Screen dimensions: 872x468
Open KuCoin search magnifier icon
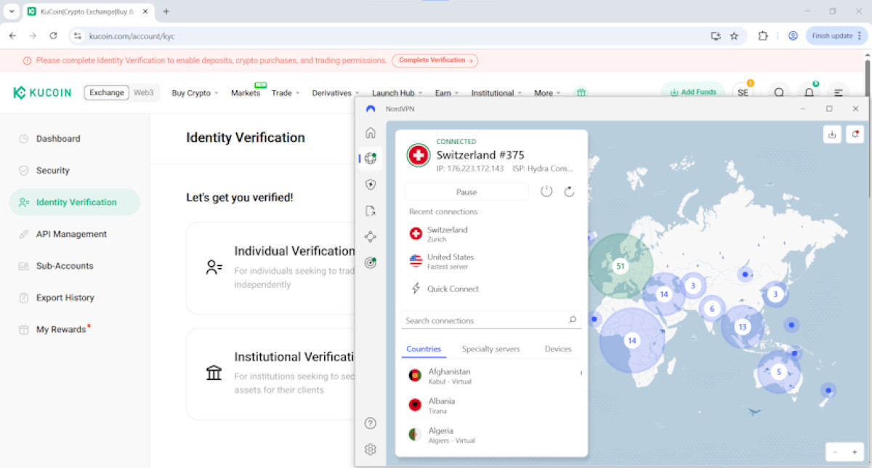tap(779, 93)
